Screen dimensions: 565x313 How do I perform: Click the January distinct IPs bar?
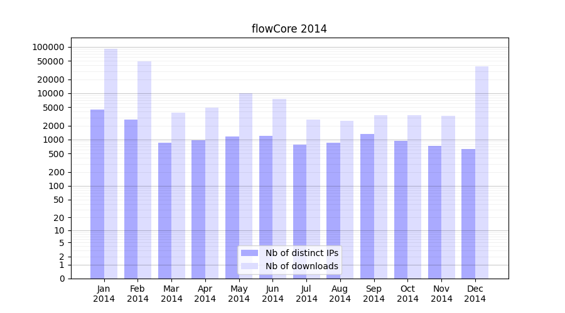[x=97, y=194]
